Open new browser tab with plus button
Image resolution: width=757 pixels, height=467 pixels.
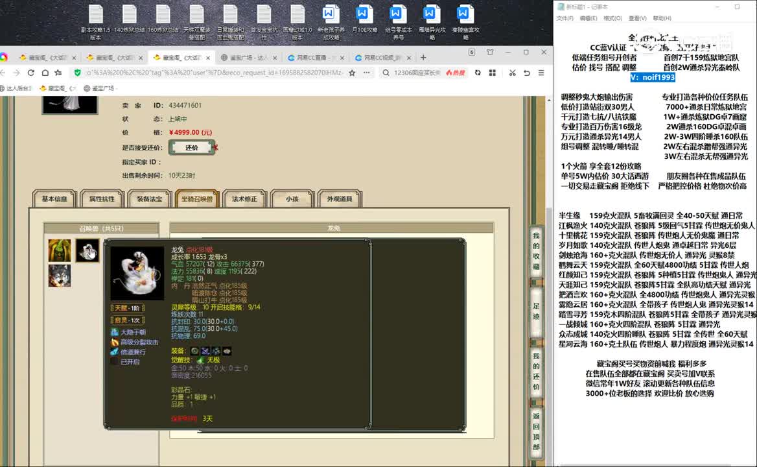pos(423,58)
